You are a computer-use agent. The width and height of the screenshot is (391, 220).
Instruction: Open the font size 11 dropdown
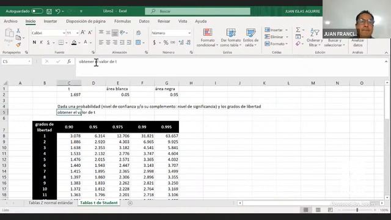[78, 33]
